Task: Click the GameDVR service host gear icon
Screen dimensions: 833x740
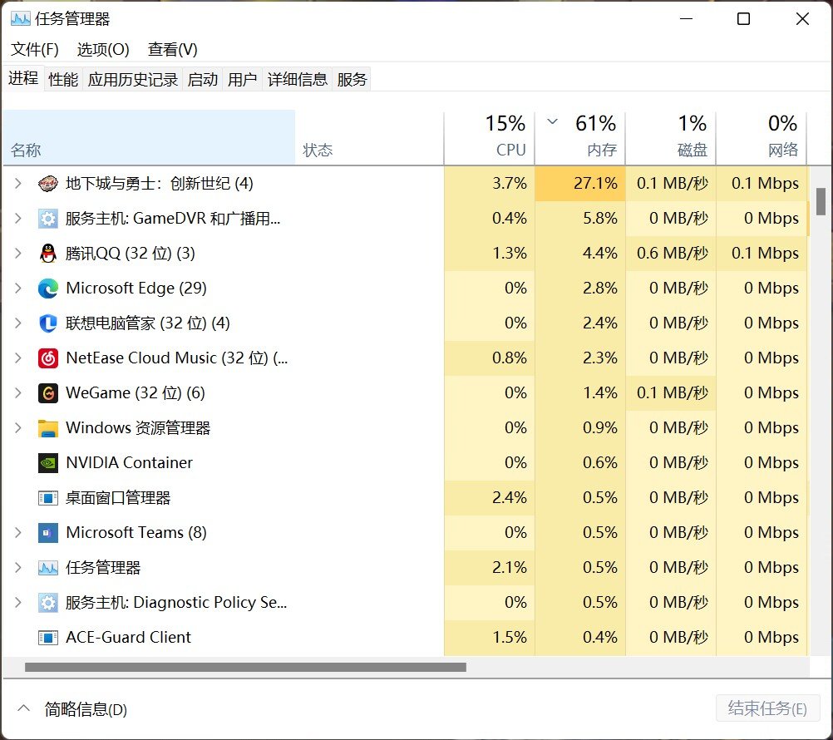Action: point(48,219)
